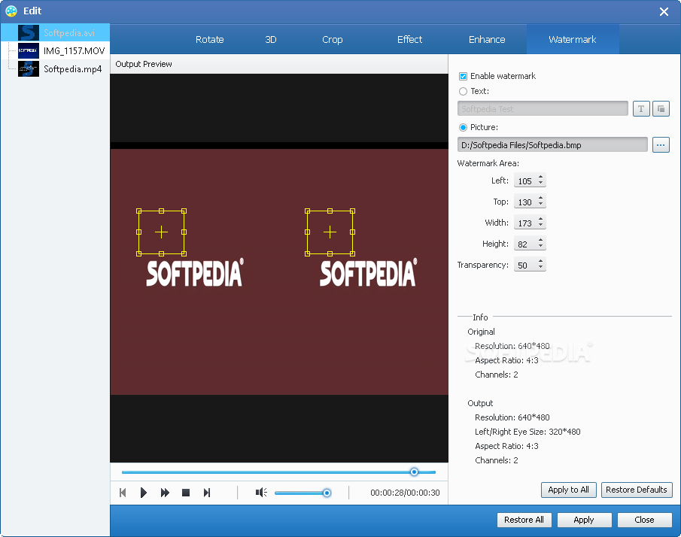Click the picture path input field

[552, 144]
